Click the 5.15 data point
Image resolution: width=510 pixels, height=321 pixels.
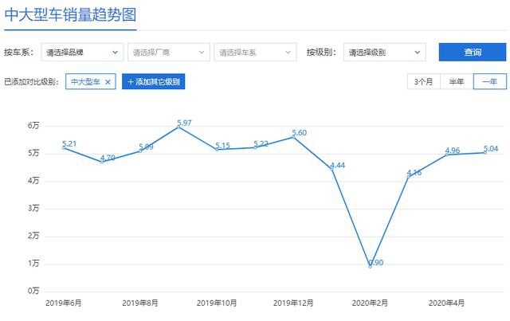[x=217, y=149]
